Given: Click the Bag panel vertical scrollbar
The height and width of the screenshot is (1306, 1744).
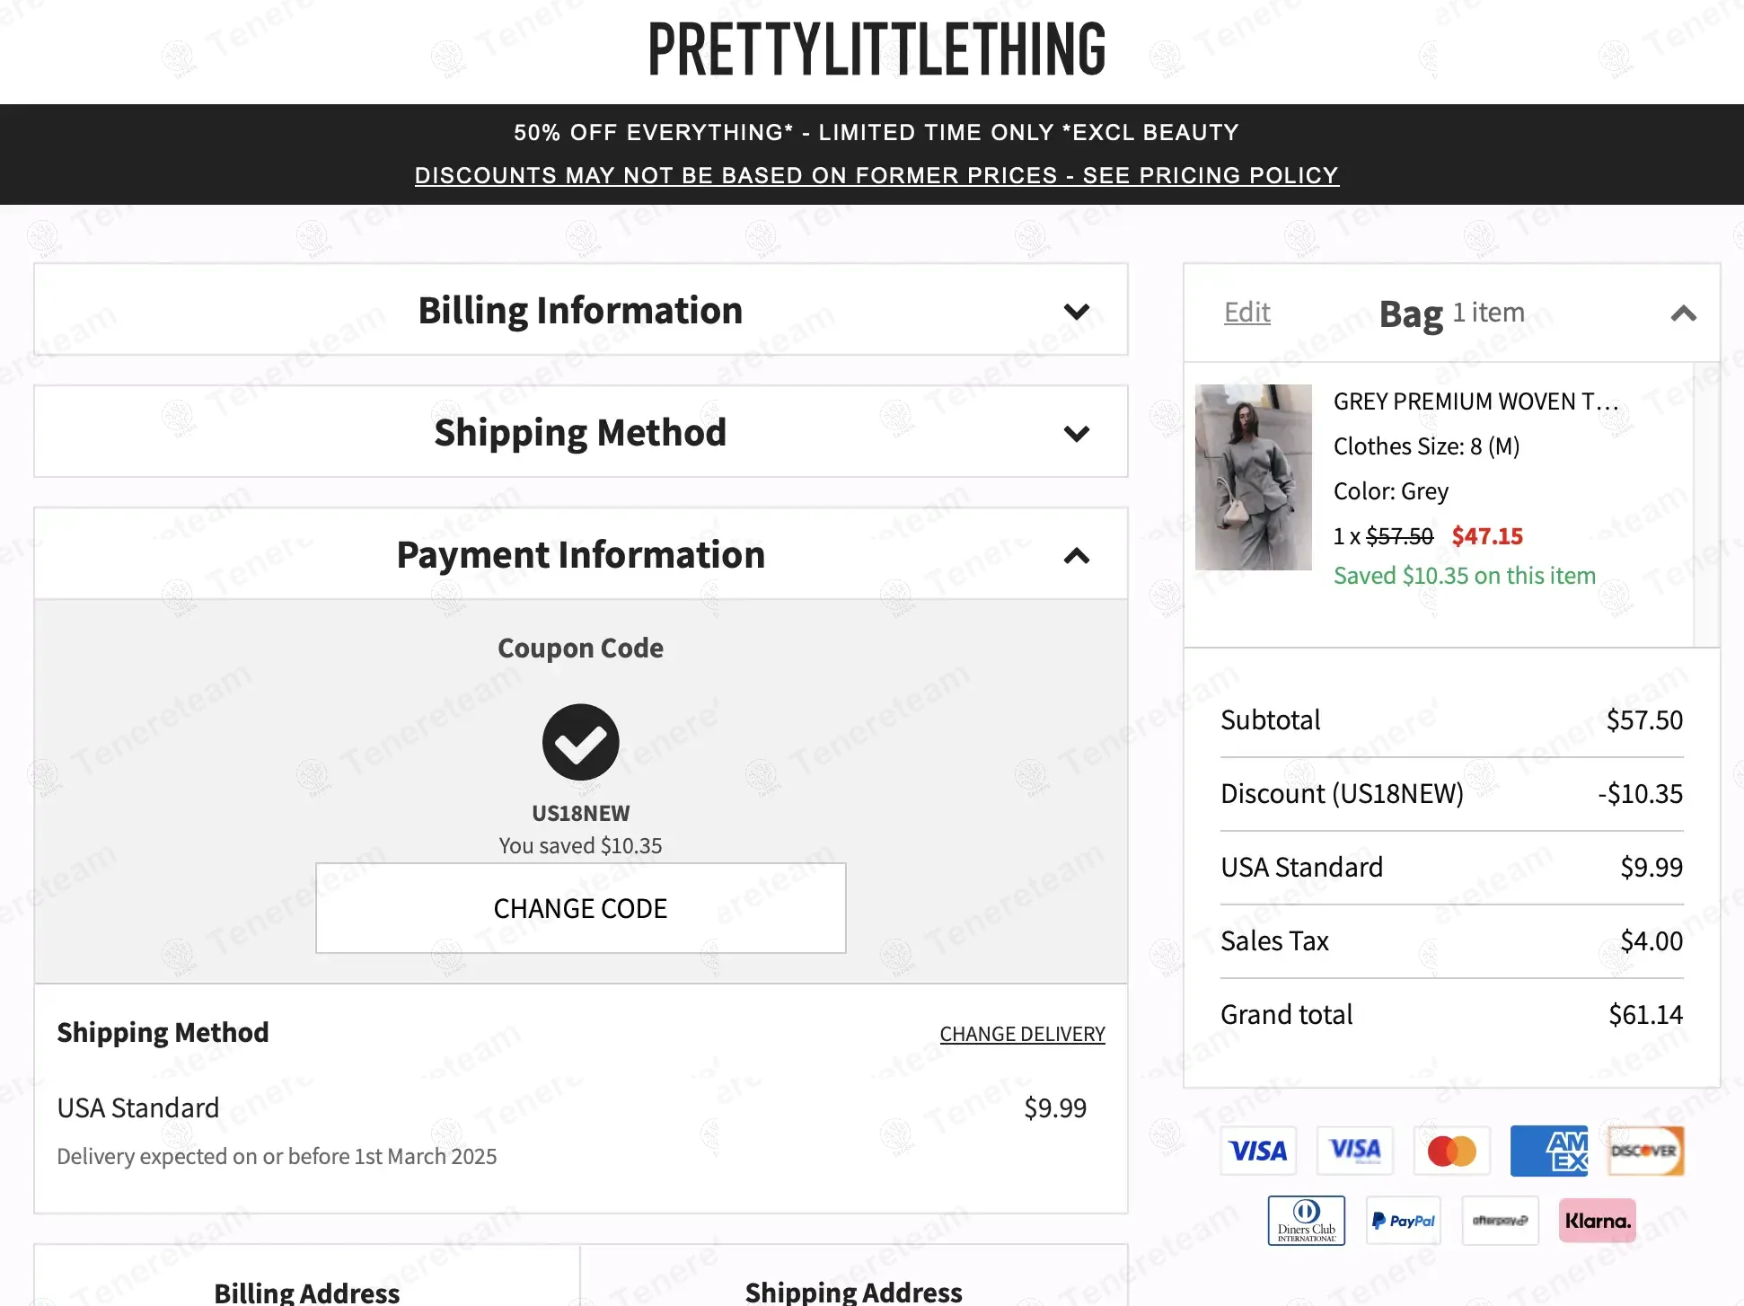Looking at the screenshot, I should [1706, 503].
